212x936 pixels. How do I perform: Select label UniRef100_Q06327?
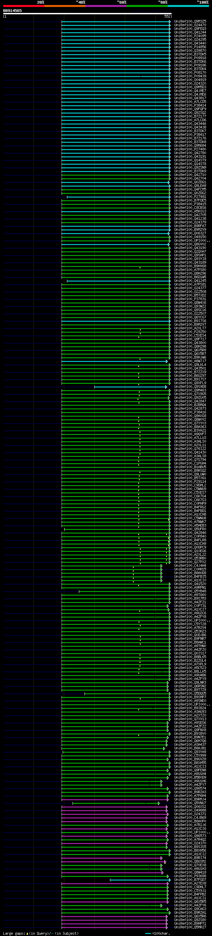point(190,233)
